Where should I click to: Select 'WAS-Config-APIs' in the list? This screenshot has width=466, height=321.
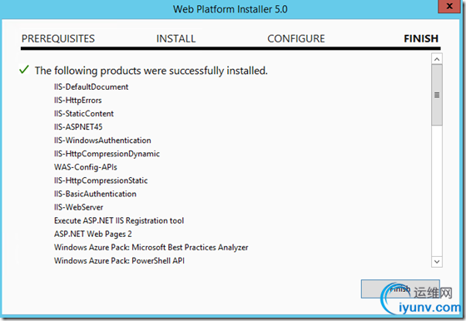click(86, 167)
